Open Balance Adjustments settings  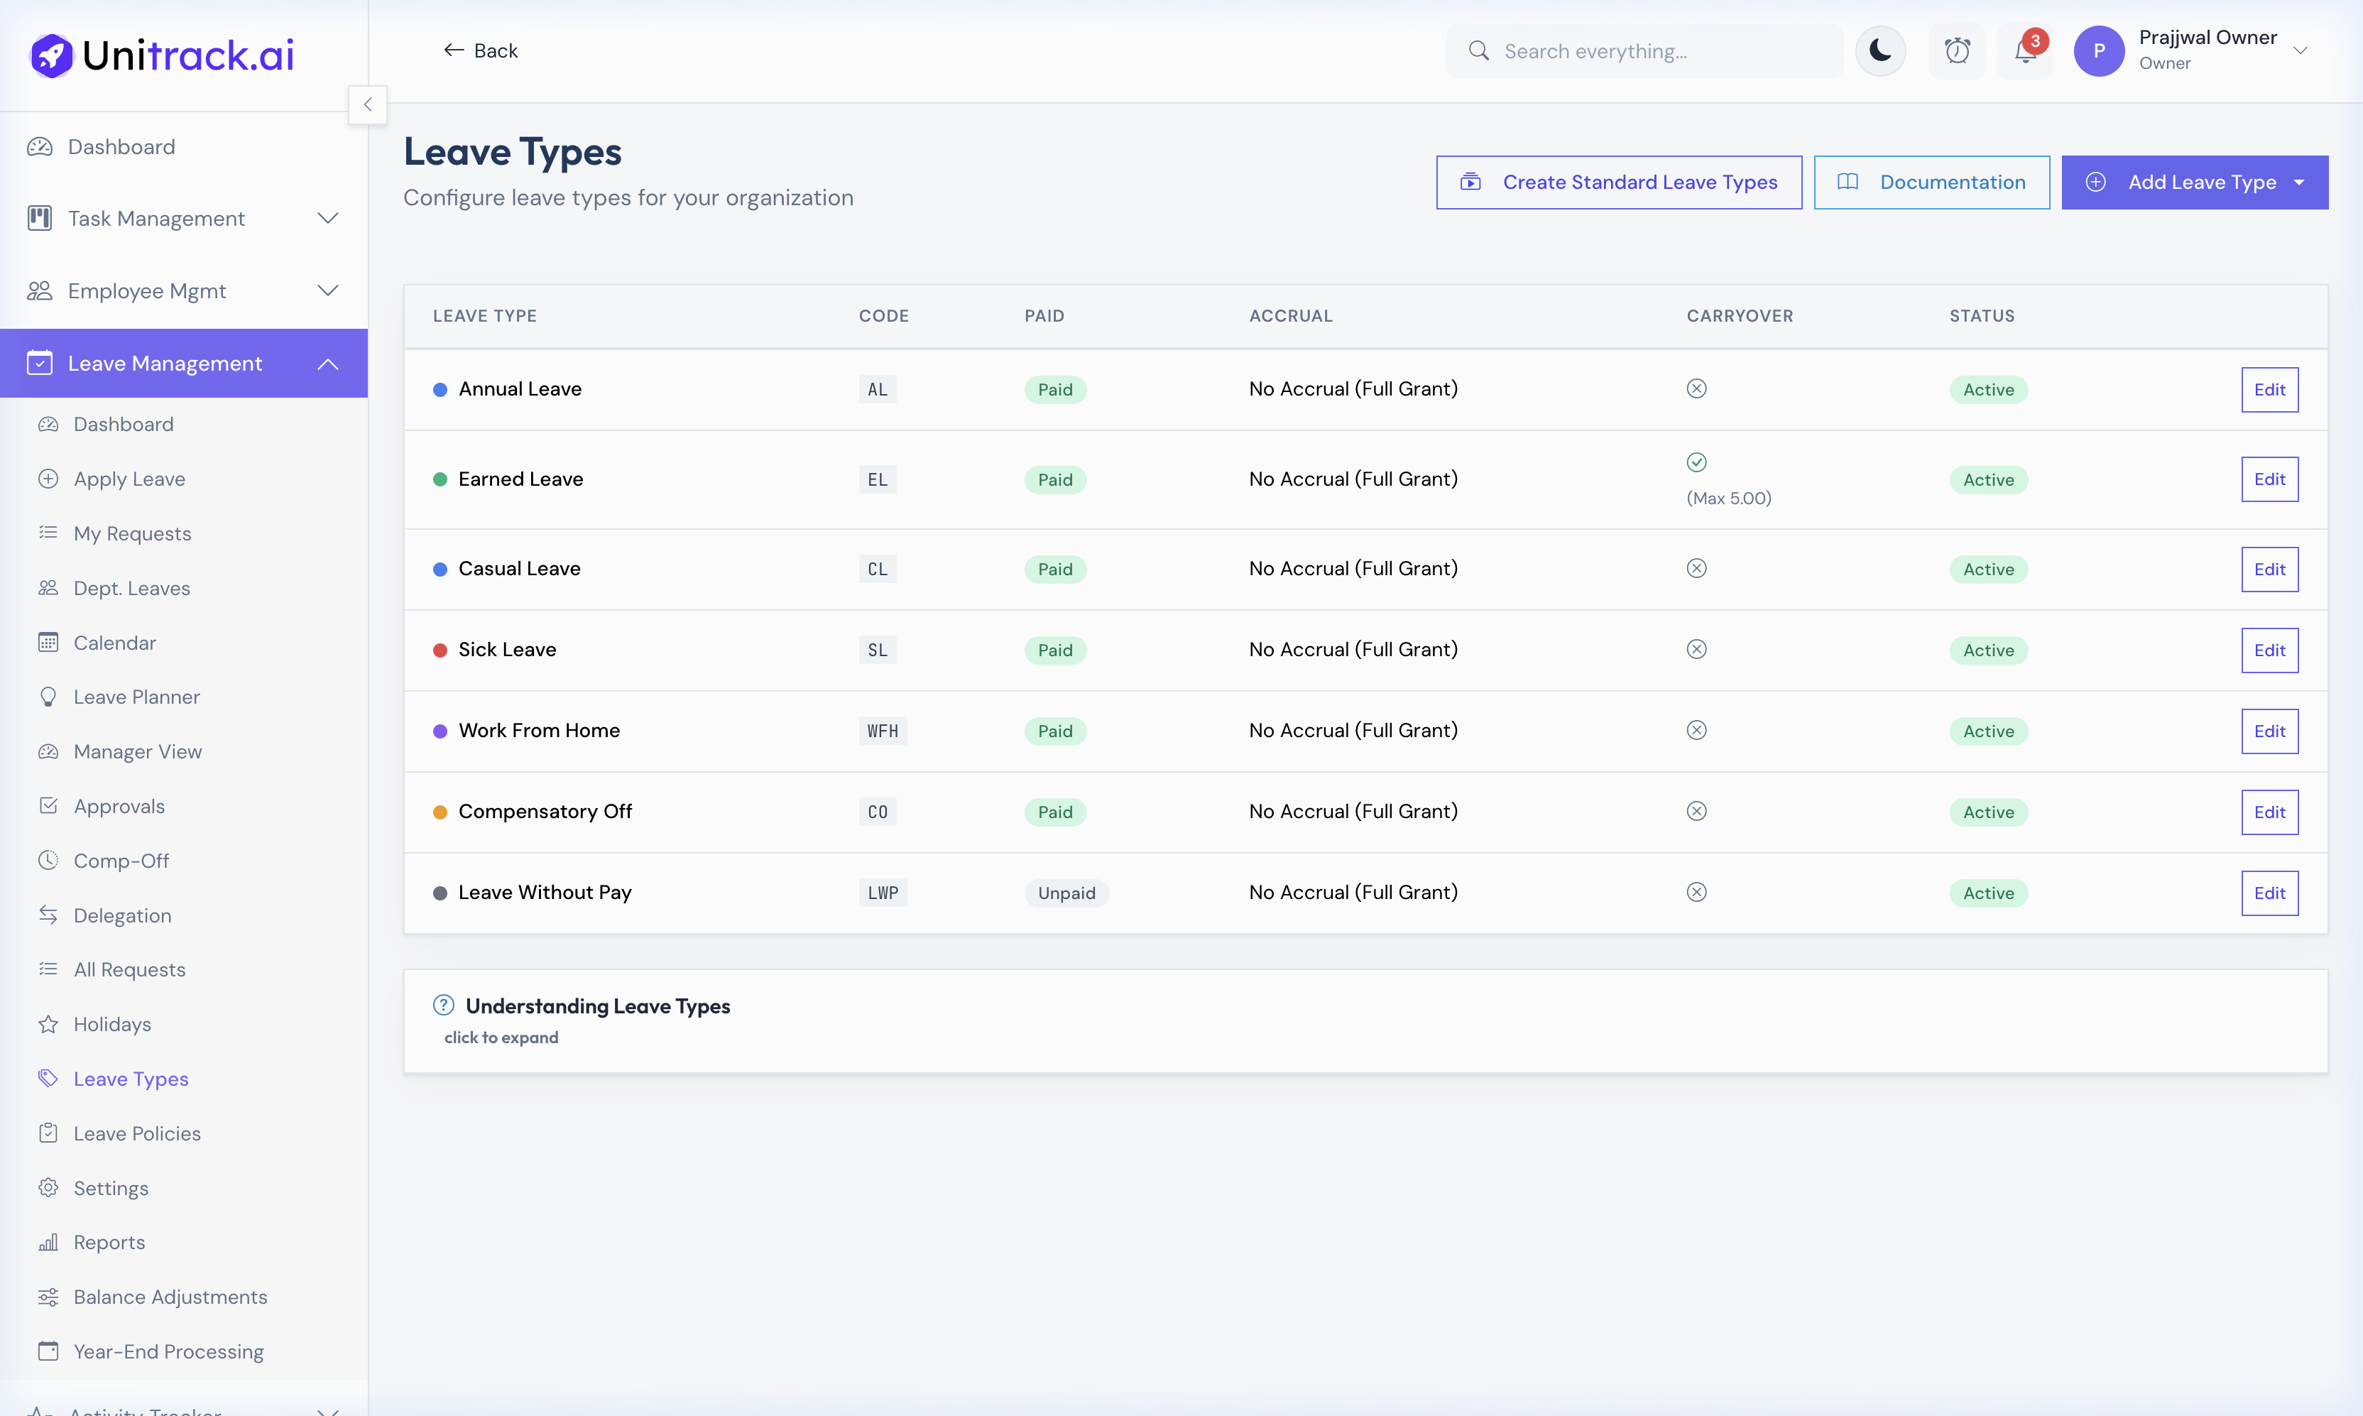pyautogui.click(x=170, y=1297)
